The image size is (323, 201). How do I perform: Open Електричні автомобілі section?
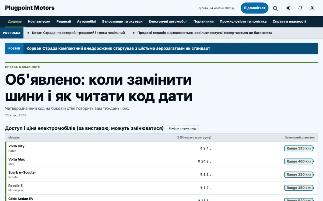coord(168,21)
